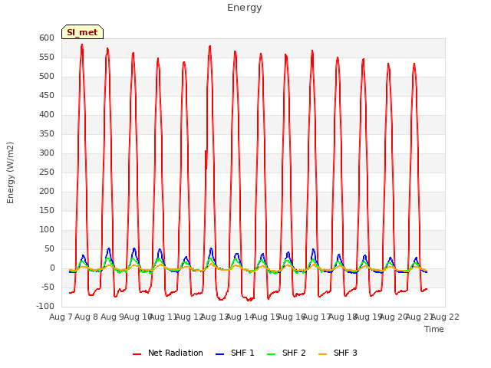The width and height of the screenshot is (491, 368).
Task: Click the Aug 22 x-axis tick label
Action: click(445, 317)
